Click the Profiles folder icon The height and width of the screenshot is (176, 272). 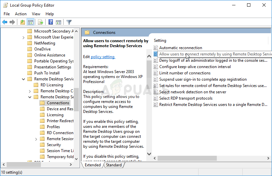[42, 127]
